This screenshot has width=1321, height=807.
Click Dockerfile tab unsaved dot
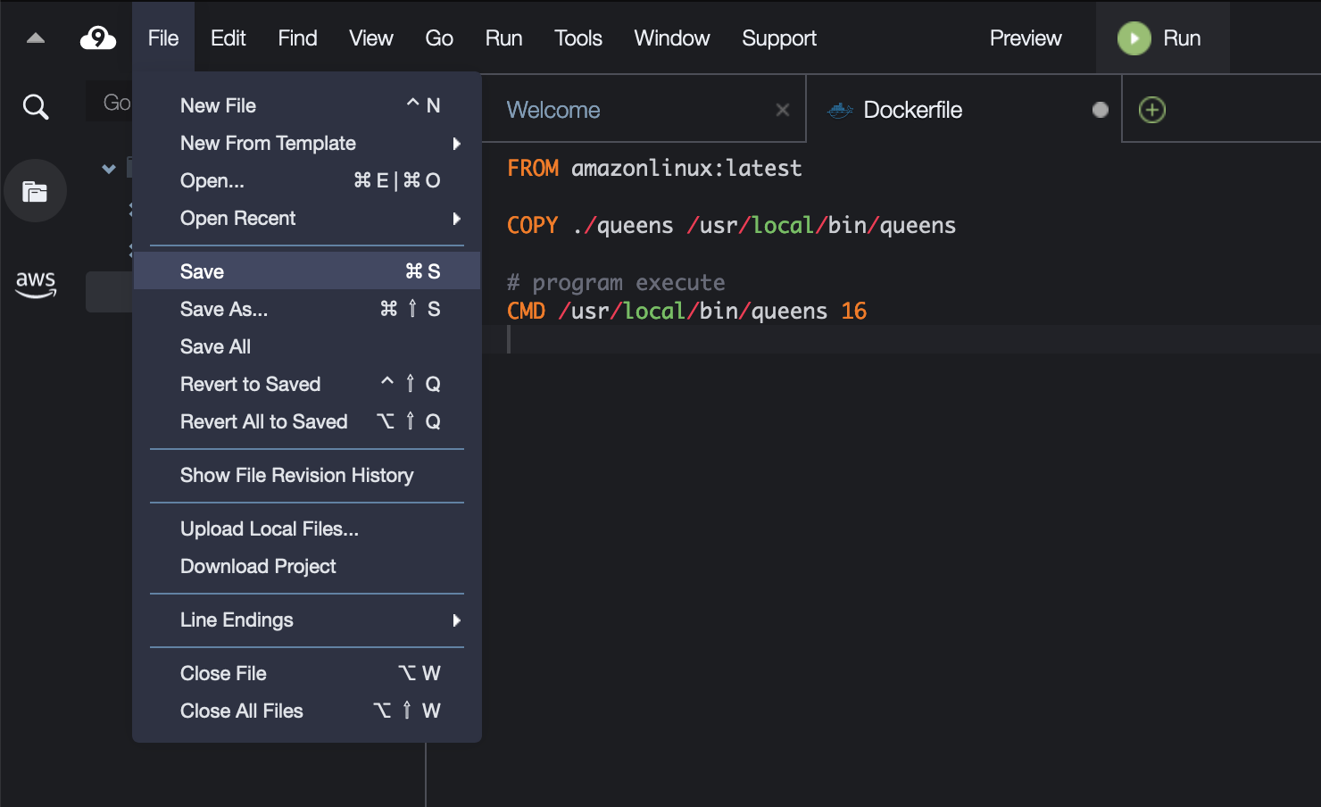1101,110
